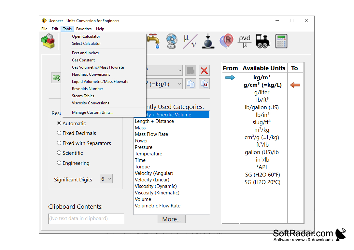354x250 pixels.
Task: Select the slug/ft³ unit
Action: (x=262, y=122)
